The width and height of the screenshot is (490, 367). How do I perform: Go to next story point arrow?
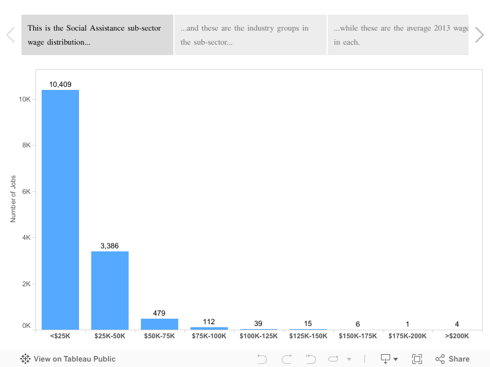pos(480,35)
